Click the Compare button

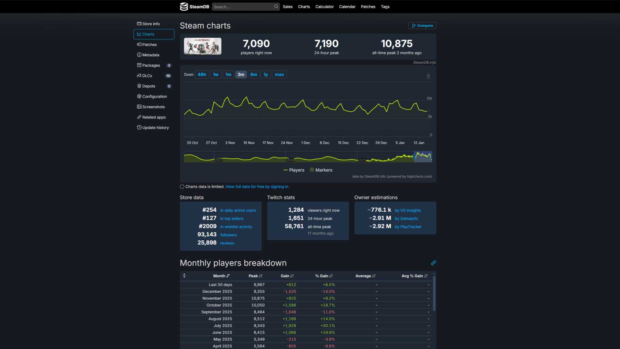pos(422,26)
